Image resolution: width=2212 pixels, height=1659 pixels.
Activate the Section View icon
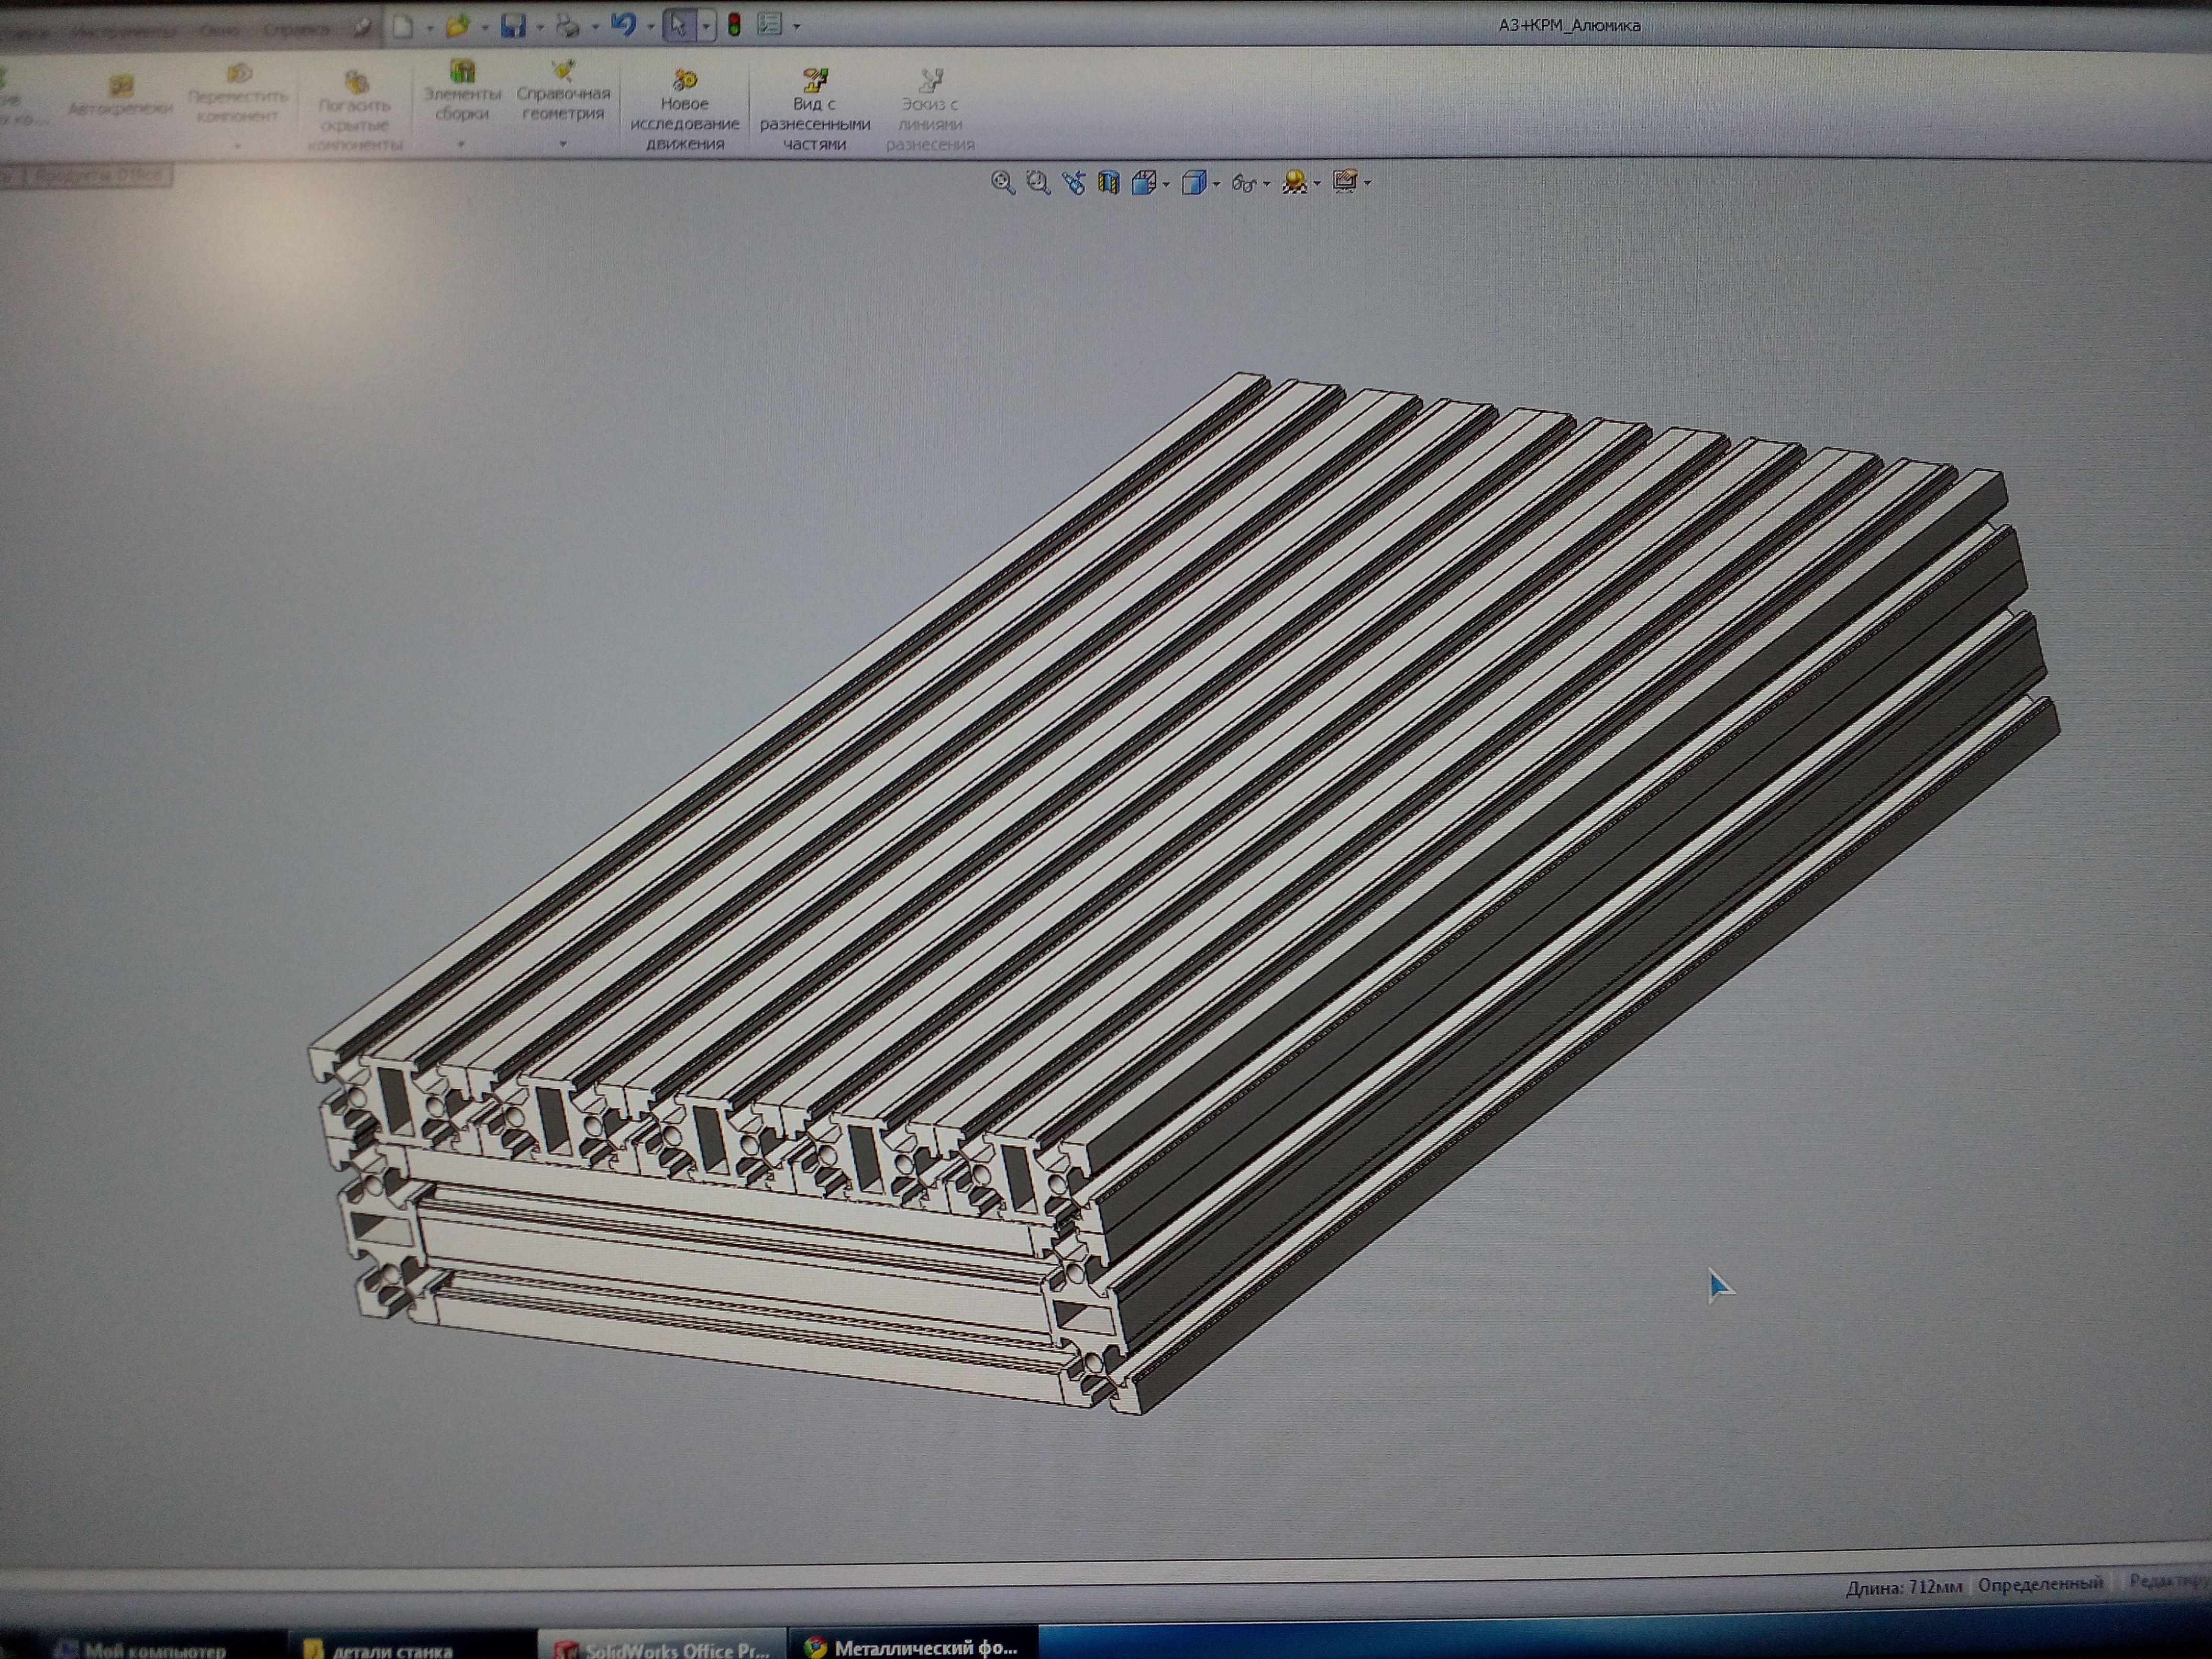pyautogui.click(x=1108, y=183)
